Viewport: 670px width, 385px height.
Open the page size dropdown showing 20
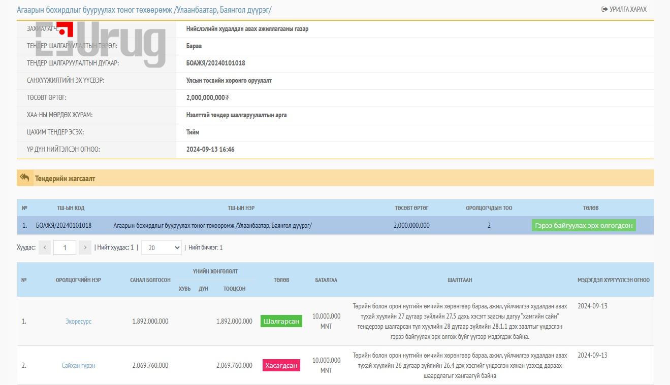point(162,248)
